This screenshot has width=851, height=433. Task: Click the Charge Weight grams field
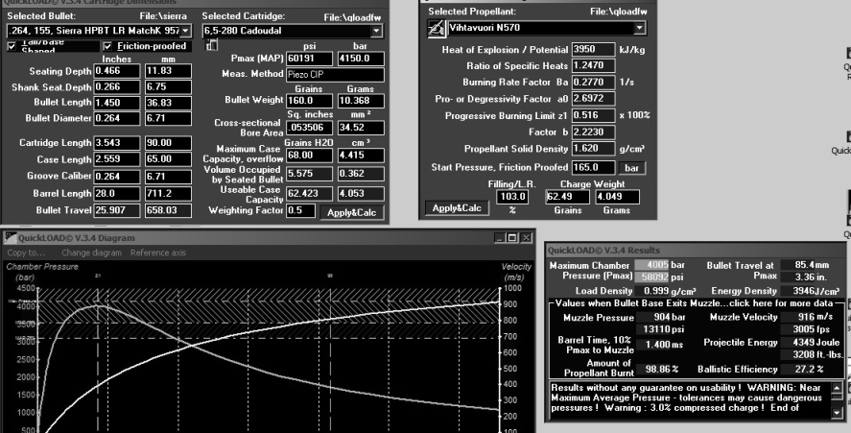[617, 197]
